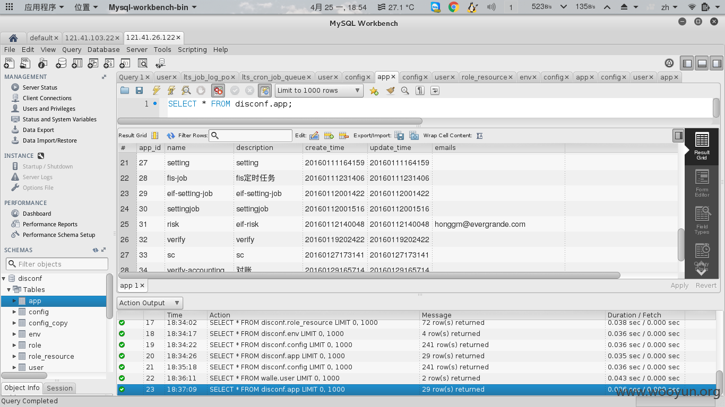Execute query with lightning bolt icon

click(156, 91)
